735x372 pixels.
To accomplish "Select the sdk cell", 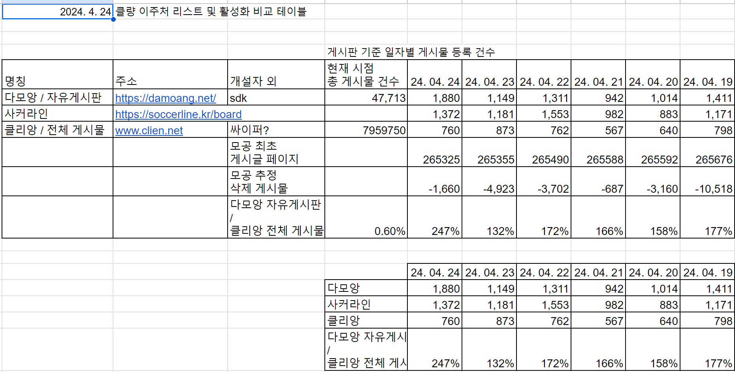I will [276, 97].
